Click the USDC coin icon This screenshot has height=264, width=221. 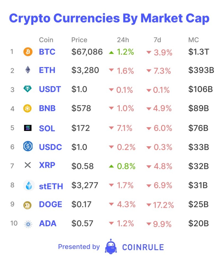28,147
